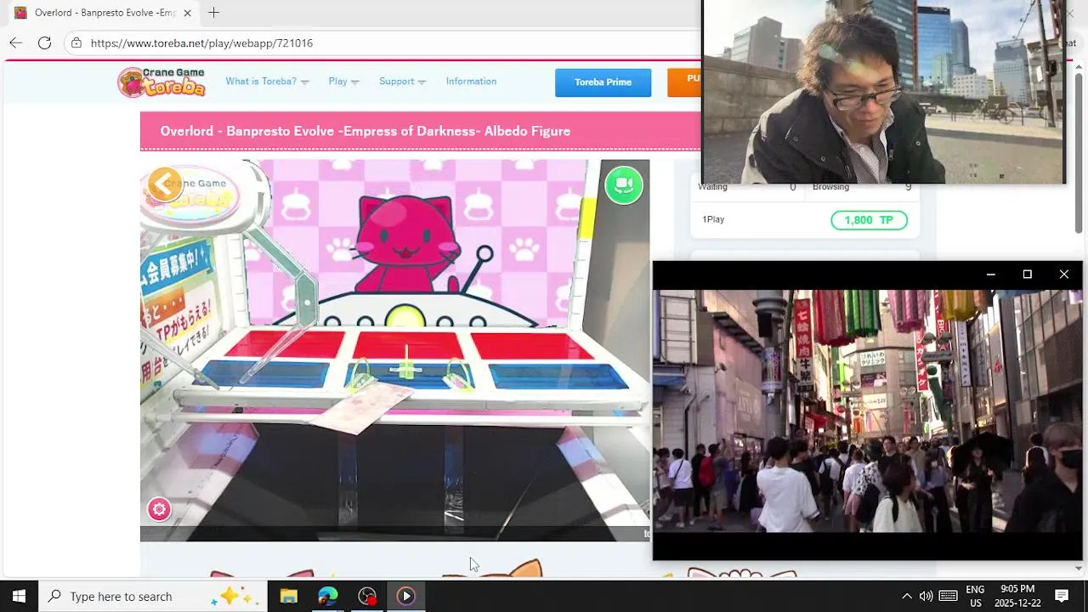Click the crane game live stream view

pos(394,350)
